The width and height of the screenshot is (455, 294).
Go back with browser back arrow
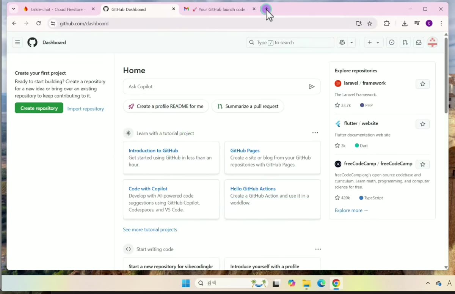(14, 24)
